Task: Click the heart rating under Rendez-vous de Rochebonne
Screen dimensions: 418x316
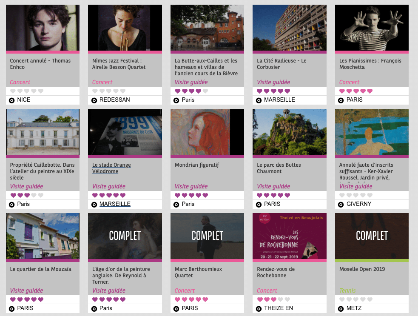Action: pyautogui.click(x=273, y=299)
